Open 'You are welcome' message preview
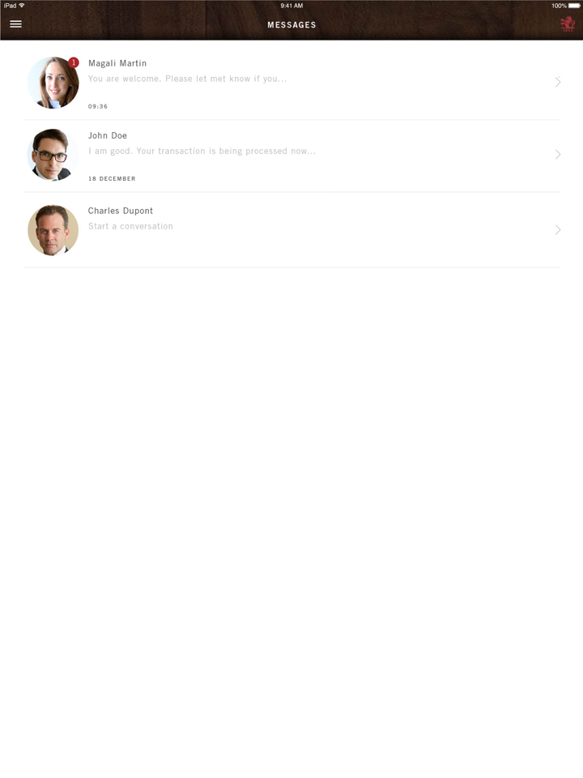Viewport: 583px width, 778px height. pyautogui.click(x=187, y=79)
